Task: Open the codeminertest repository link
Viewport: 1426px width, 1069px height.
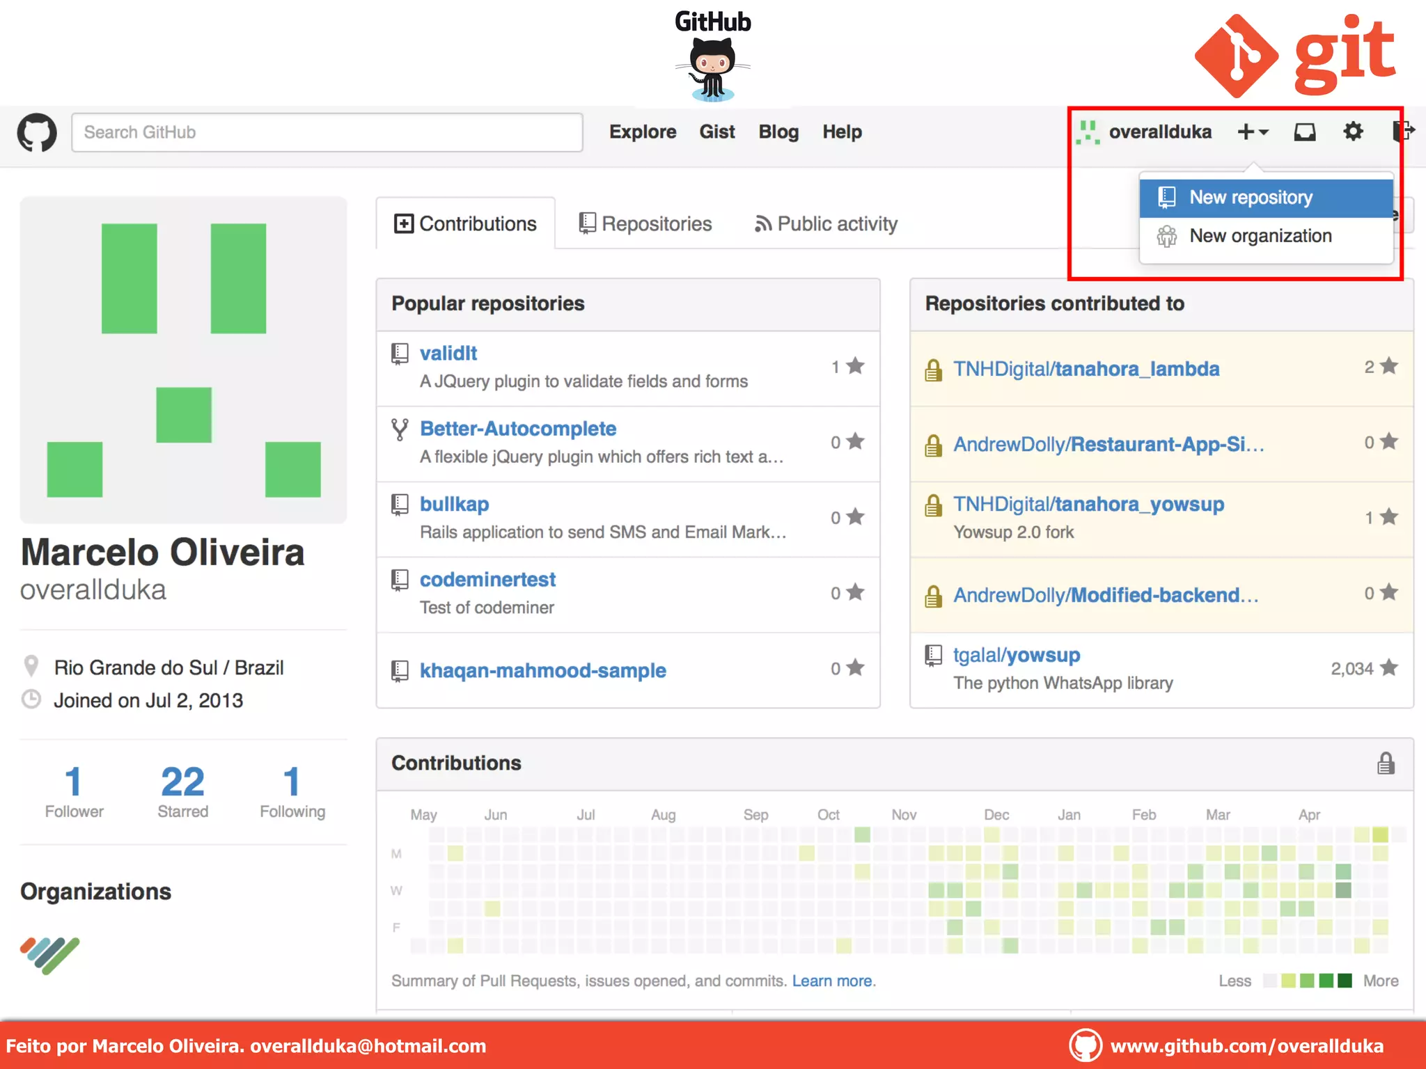Action: pyautogui.click(x=487, y=580)
